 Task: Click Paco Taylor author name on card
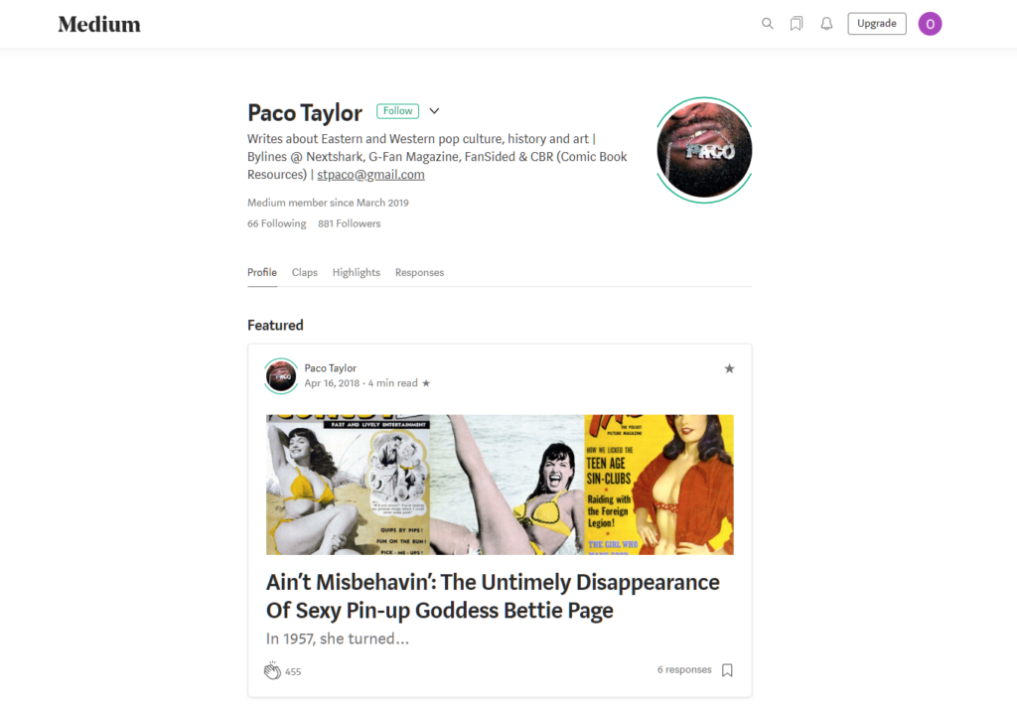coord(331,368)
